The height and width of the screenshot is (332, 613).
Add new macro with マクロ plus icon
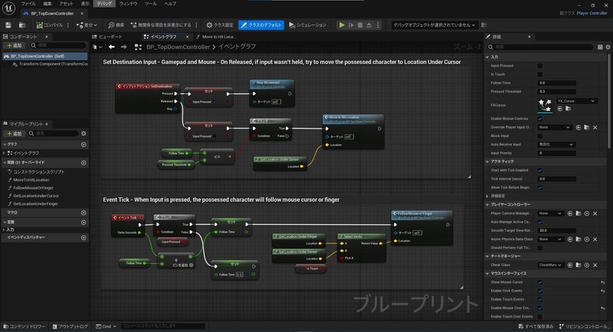click(84, 213)
